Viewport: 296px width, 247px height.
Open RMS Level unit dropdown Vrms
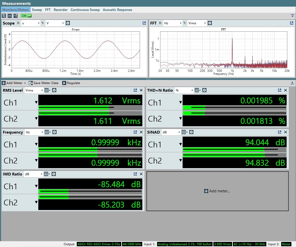[x=34, y=90]
